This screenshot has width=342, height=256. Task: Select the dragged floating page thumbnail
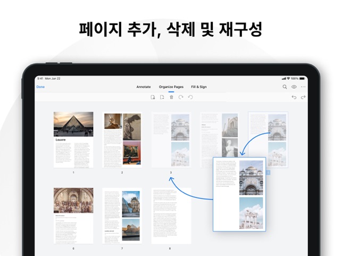[239, 194]
